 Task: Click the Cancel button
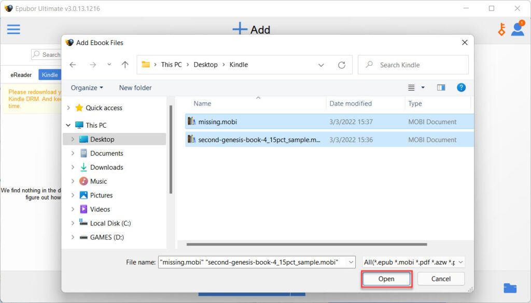[441, 279]
